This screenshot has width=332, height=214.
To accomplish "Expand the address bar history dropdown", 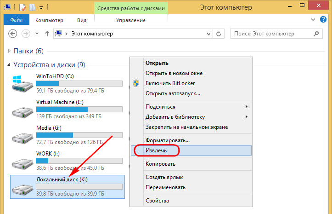I will tap(208, 34).
